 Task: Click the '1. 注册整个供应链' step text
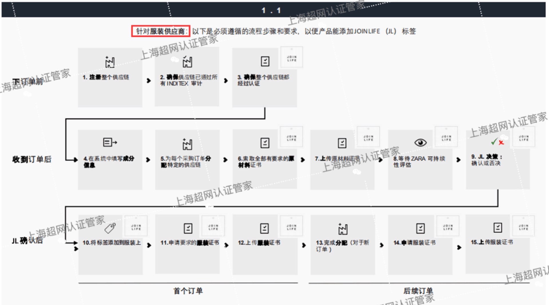106,77
